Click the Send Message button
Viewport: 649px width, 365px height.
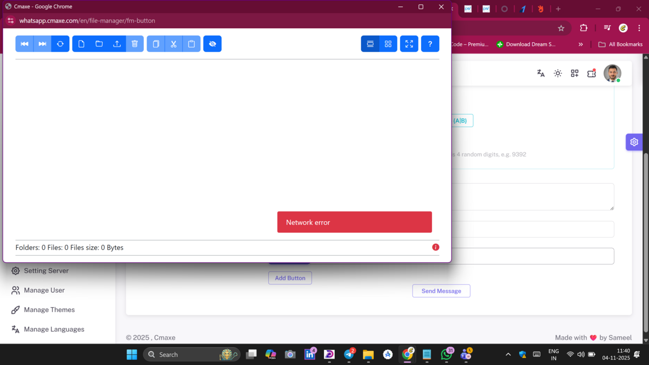(x=441, y=291)
